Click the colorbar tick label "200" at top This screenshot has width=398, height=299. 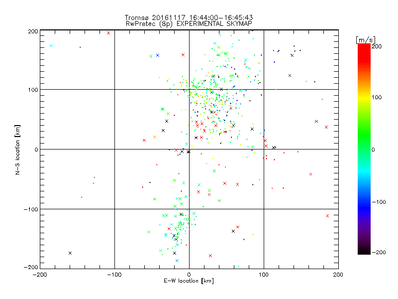[x=377, y=46]
